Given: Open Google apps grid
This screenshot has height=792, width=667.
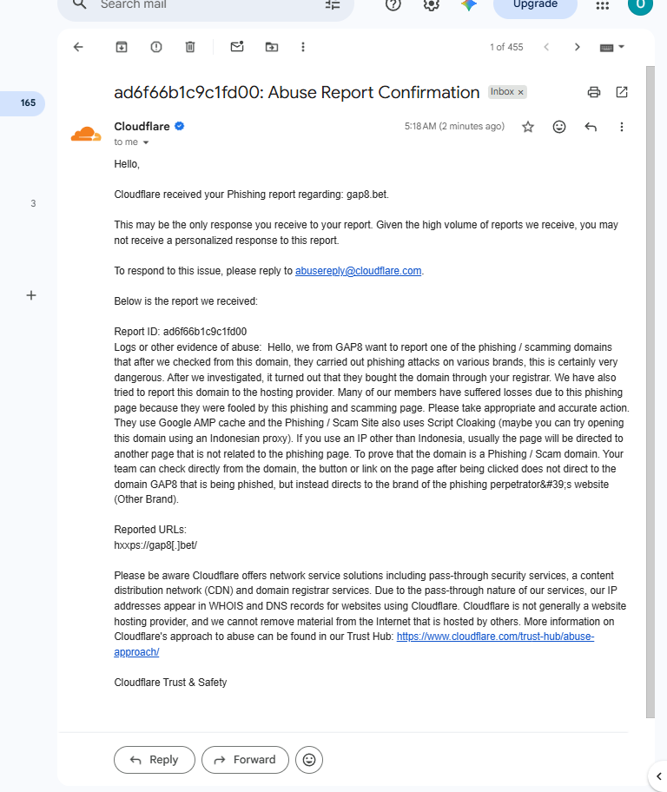Looking at the screenshot, I should click(603, 5).
